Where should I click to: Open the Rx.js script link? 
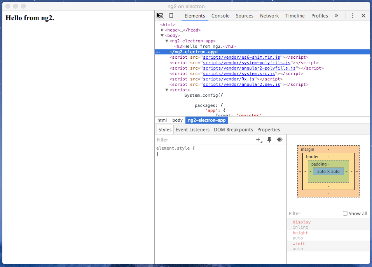[229, 79]
